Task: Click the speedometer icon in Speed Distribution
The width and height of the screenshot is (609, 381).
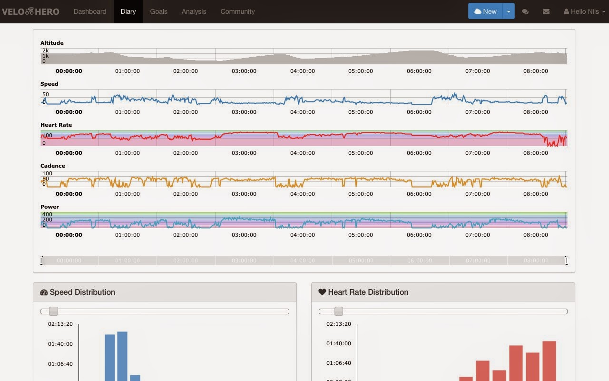Action: 44,292
